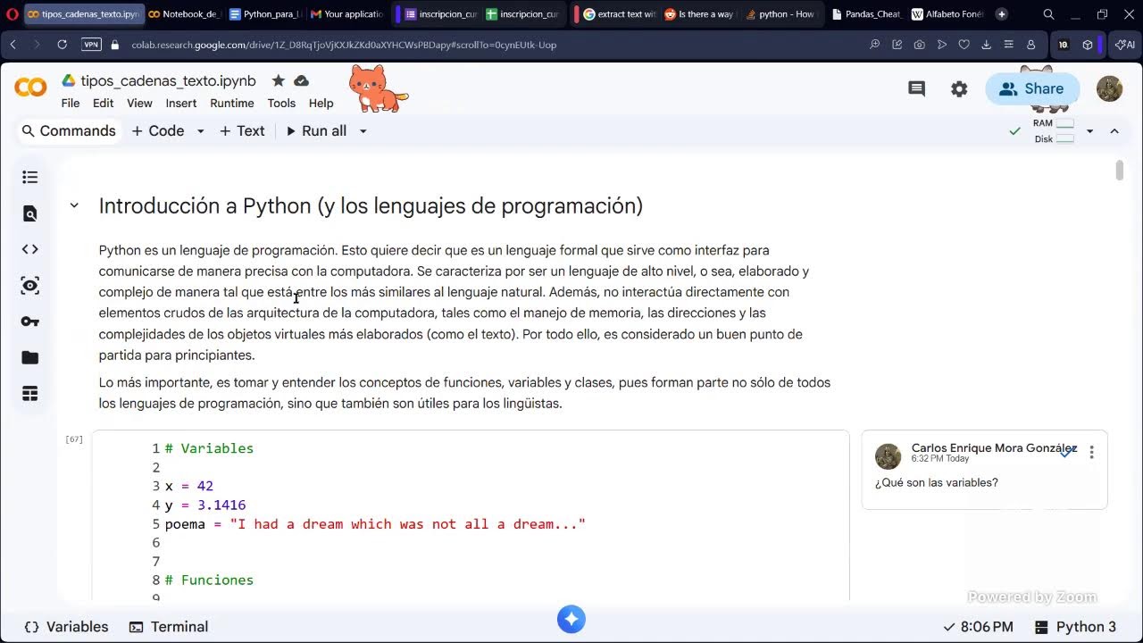This screenshot has height=643, width=1143.
Task: Rename the notebook title tipos_cadenas_texto.ipynb
Action: pos(168,80)
